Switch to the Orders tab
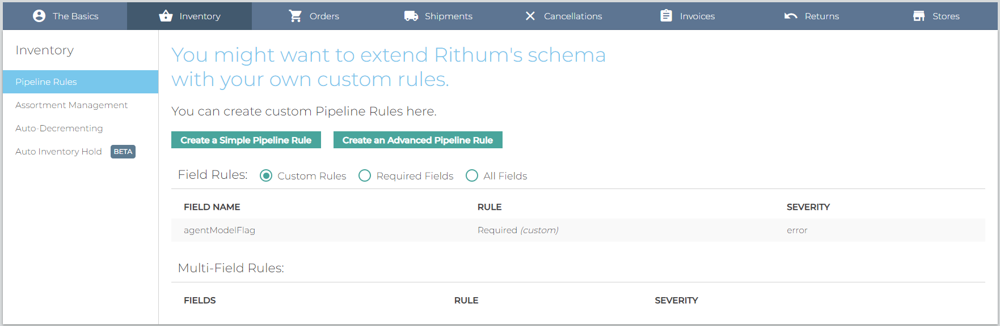1000x326 pixels. tap(314, 16)
